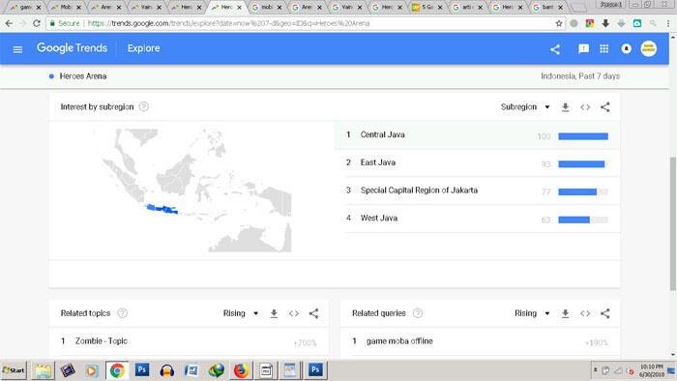Open help for Related topics
Image resolution: width=677 pixels, height=381 pixels.
[123, 313]
